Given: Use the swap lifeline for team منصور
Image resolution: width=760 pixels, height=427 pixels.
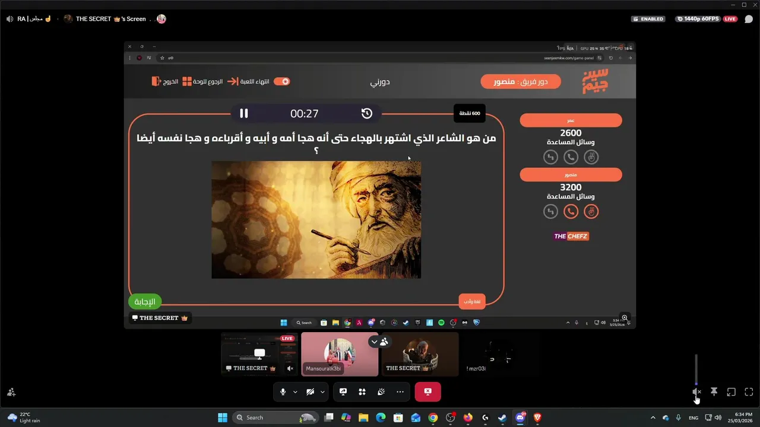Looking at the screenshot, I should point(551,211).
